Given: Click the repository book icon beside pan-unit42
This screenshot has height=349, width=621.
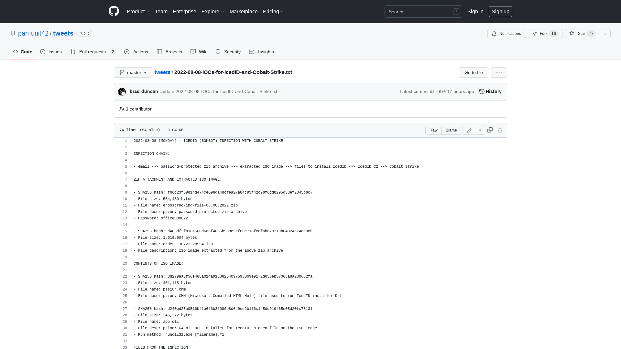Looking at the screenshot, I should [x=13, y=33].
